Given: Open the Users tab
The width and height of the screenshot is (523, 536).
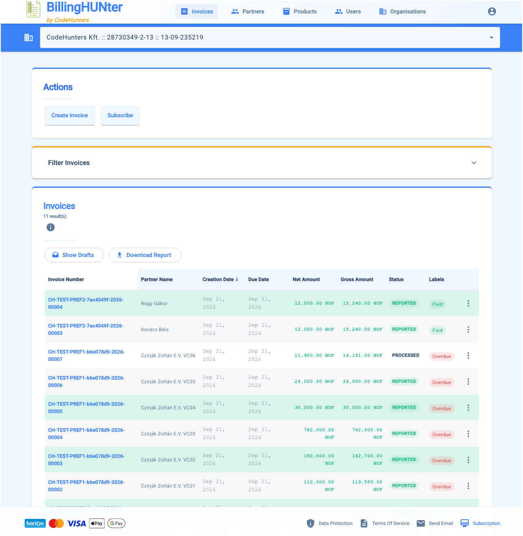Looking at the screenshot, I should (348, 11).
